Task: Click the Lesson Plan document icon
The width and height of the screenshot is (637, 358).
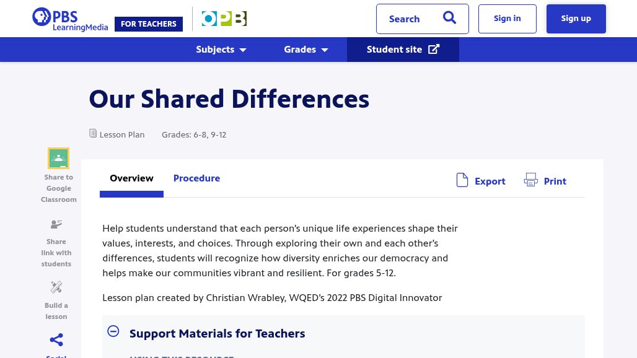Action: coord(93,134)
